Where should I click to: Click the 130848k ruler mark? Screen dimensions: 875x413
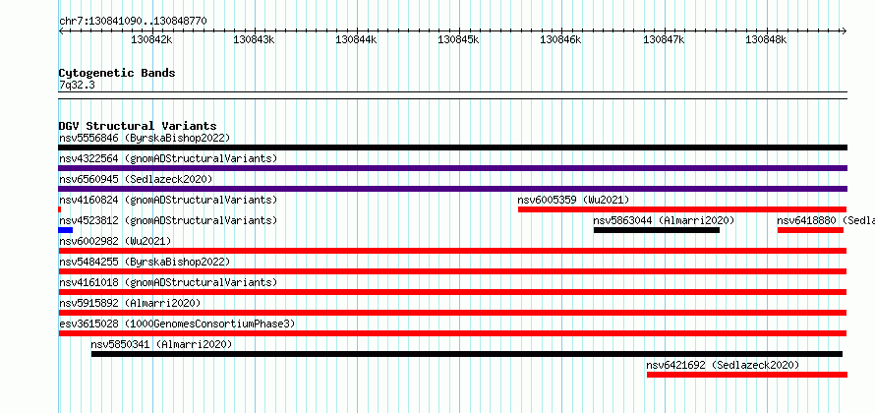tap(766, 40)
